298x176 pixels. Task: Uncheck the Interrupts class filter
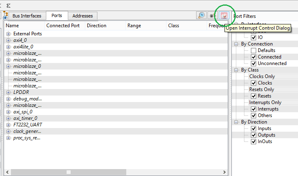(x=254, y=109)
